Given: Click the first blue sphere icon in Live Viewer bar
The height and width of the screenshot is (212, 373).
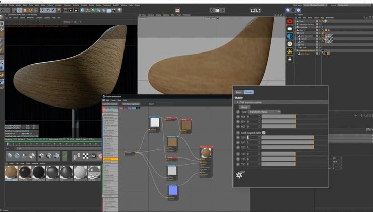Looking at the screenshot, I should pos(9,156).
